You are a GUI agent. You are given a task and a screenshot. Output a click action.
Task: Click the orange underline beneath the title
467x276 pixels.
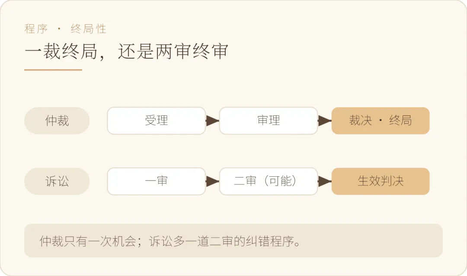pos(53,70)
